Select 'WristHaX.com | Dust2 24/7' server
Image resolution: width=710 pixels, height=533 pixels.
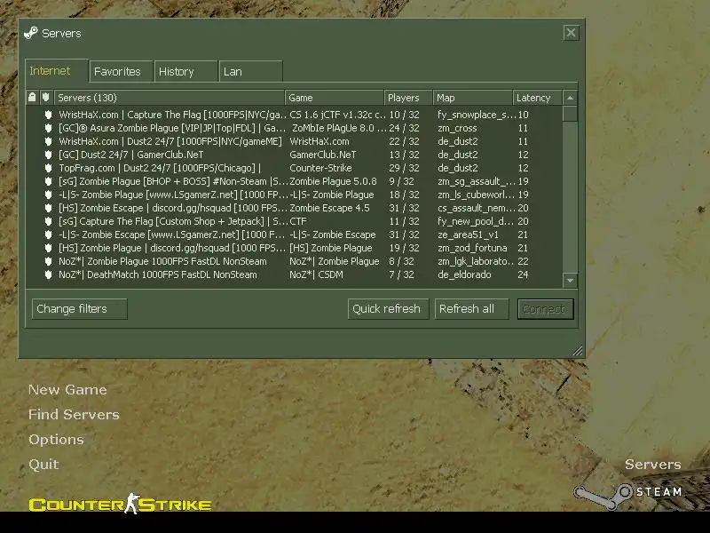[x=170, y=141]
